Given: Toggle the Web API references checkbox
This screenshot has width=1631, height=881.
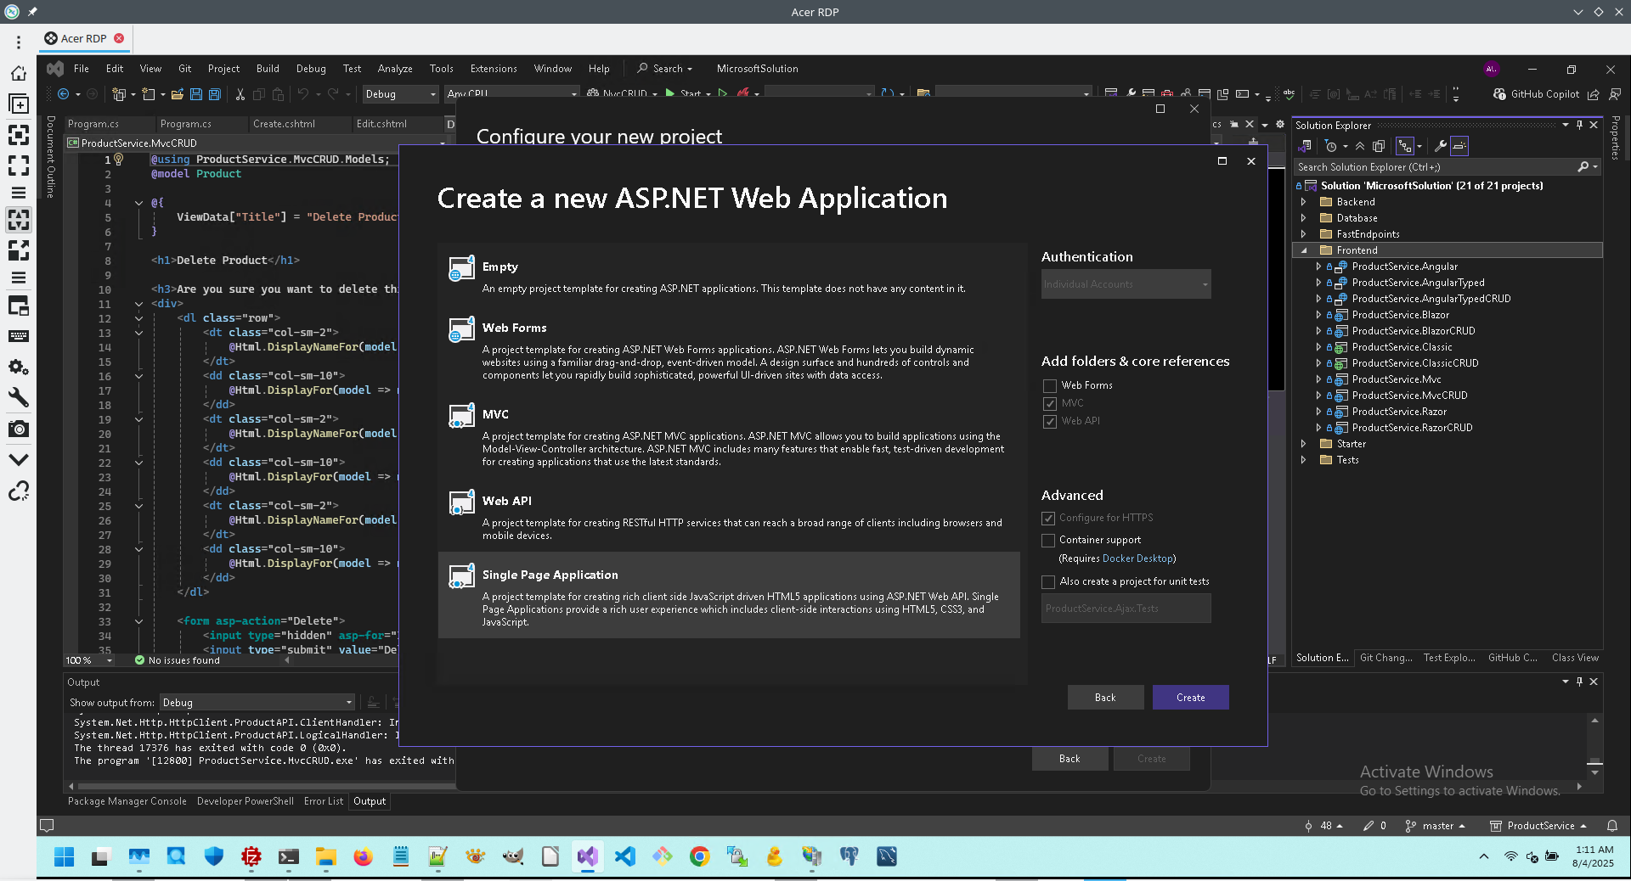Looking at the screenshot, I should (1050, 421).
